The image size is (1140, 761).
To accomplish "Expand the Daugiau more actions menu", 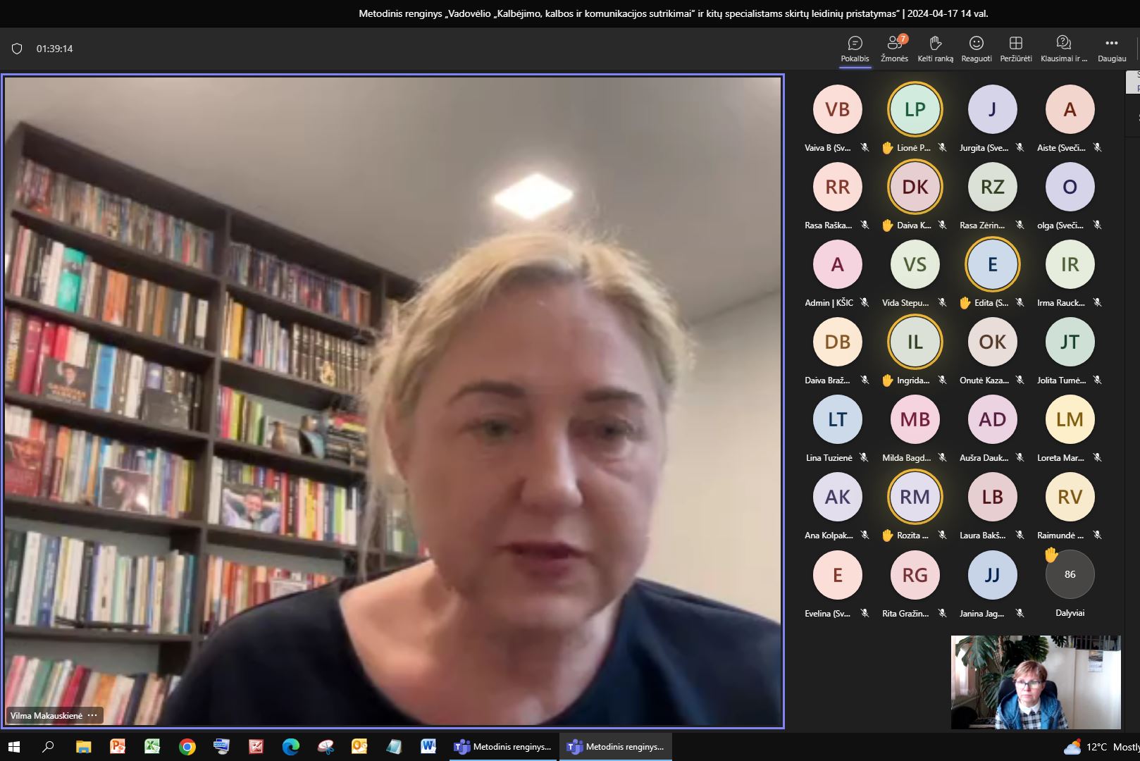I will coord(1111,49).
